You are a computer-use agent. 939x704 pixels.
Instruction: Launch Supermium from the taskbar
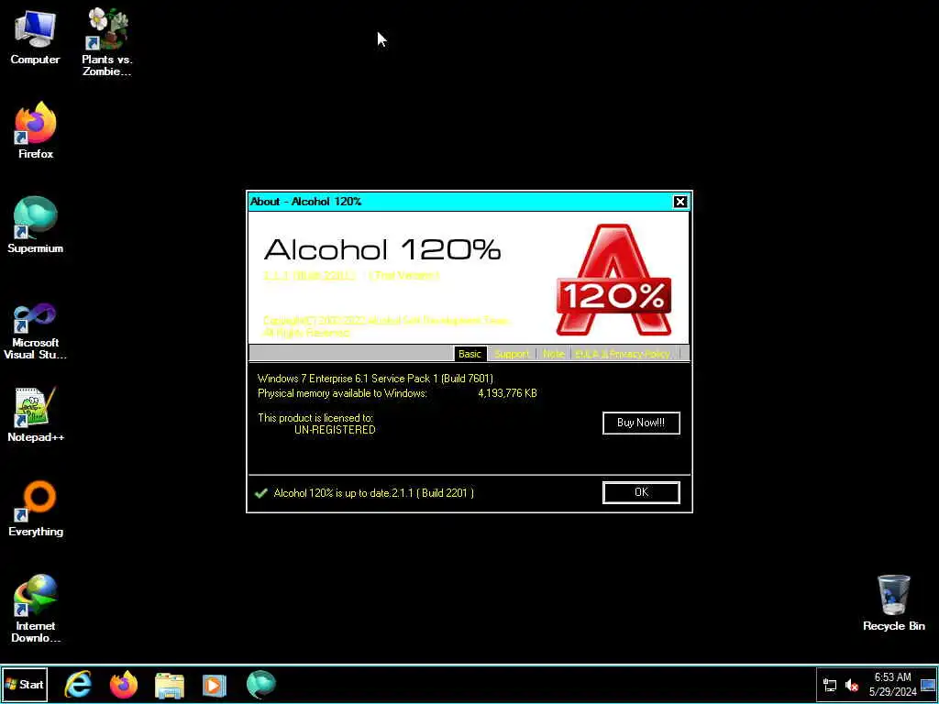point(261,684)
